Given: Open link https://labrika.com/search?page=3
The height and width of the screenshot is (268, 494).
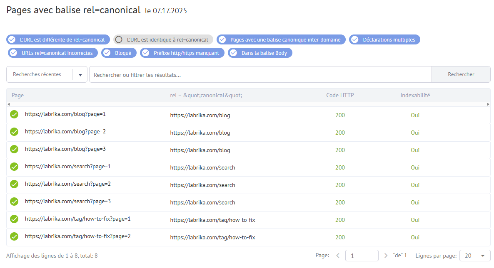Looking at the screenshot, I should 68,202.
